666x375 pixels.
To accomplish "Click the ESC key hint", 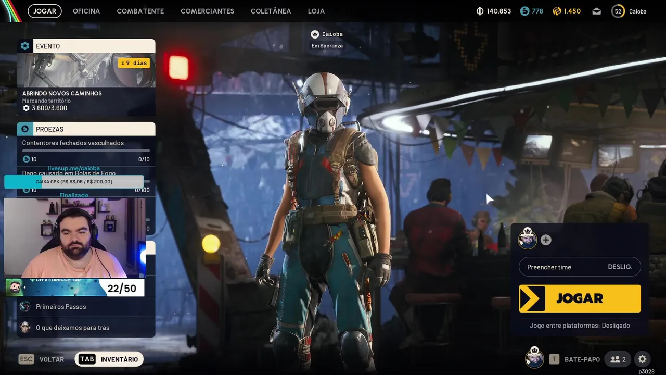I will [26, 359].
